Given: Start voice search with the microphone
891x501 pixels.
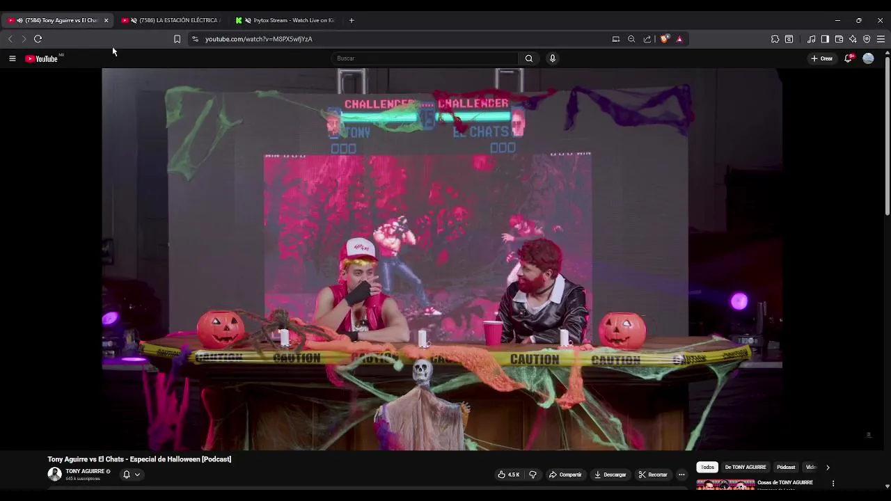Looking at the screenshot, I should [x=553, y=58].
